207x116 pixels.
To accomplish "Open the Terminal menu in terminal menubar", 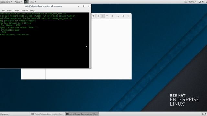I will 25,11.
